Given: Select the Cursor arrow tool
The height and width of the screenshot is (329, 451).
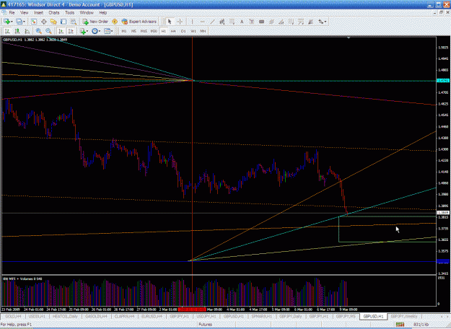Looking at the screenshot, I should pyautogui.click(x=170, y=22).
